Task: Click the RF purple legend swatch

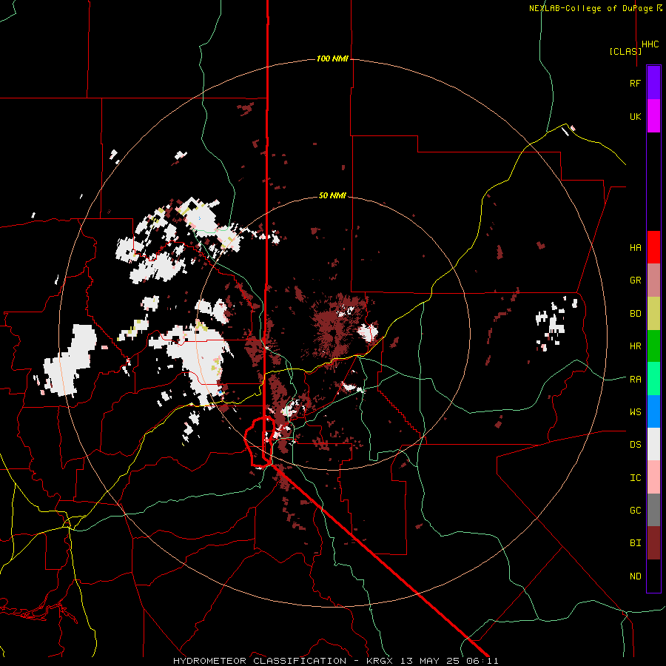Action: coord(653,83)
